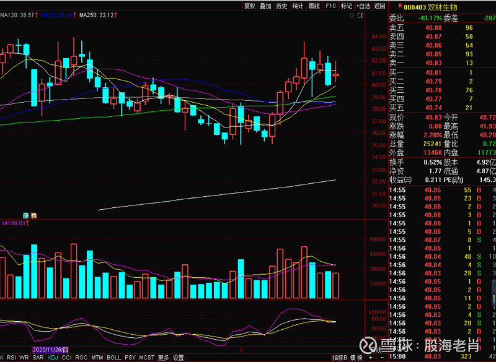Click the 34198.03 volume value label

pyautogui.click(x=14, y=223)
